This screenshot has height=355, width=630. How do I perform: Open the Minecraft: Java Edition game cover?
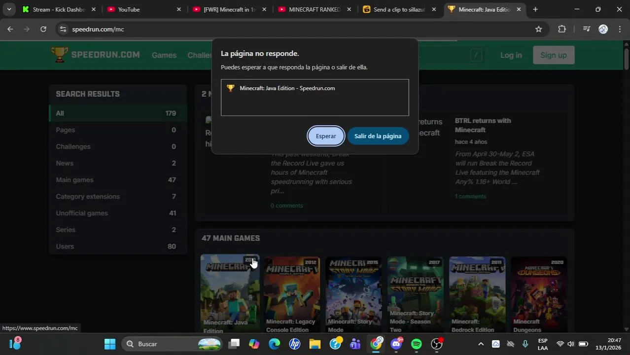[230, 295]
